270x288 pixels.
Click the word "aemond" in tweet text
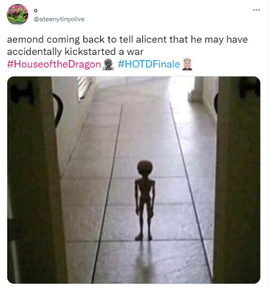tap(25, 39)
